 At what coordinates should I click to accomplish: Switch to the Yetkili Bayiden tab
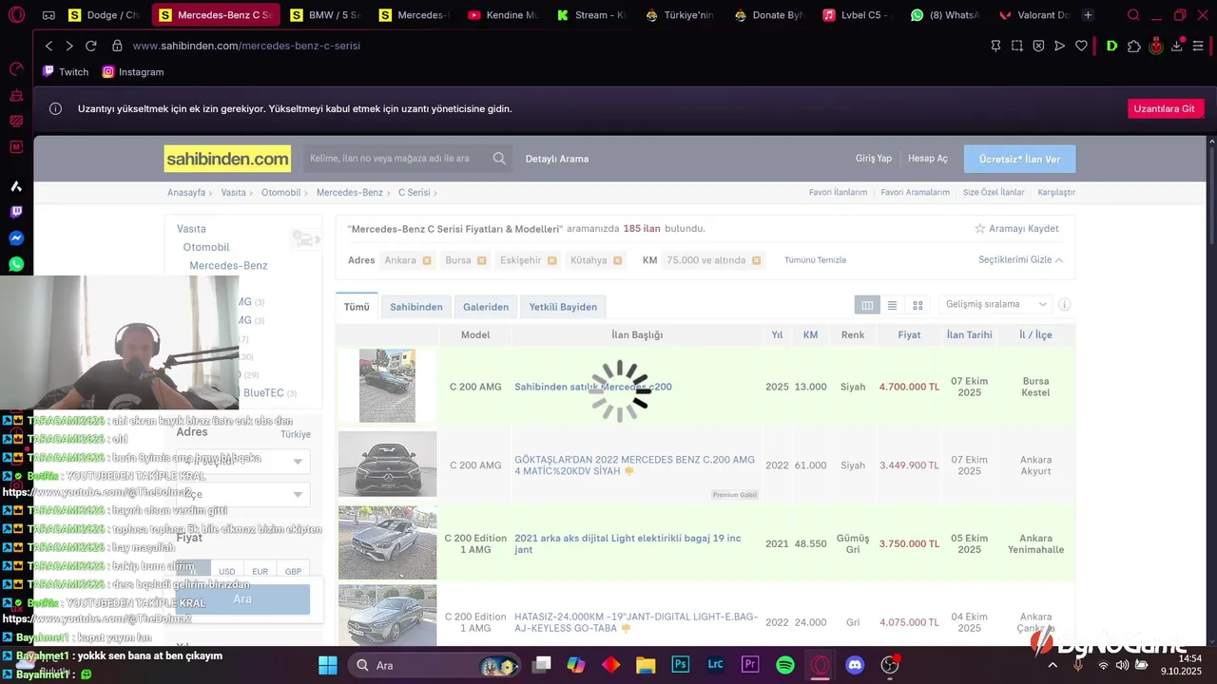coord(564,307)
